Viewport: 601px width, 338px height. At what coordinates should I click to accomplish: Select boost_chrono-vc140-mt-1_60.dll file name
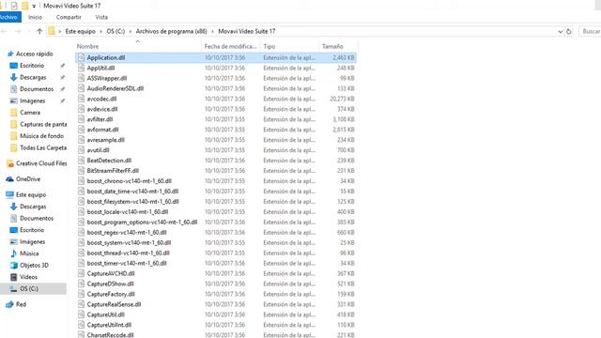130,181
